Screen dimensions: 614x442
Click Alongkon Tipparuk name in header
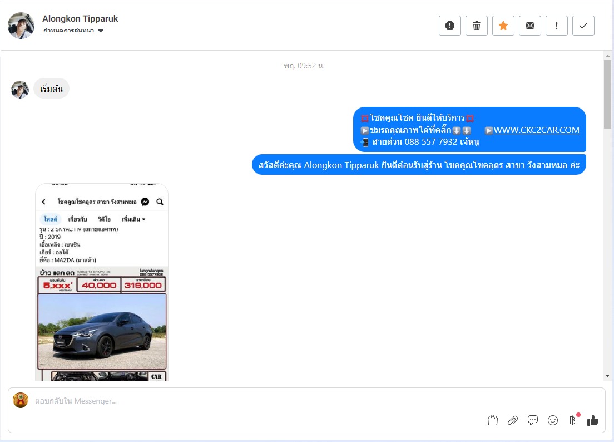(80, 19)
